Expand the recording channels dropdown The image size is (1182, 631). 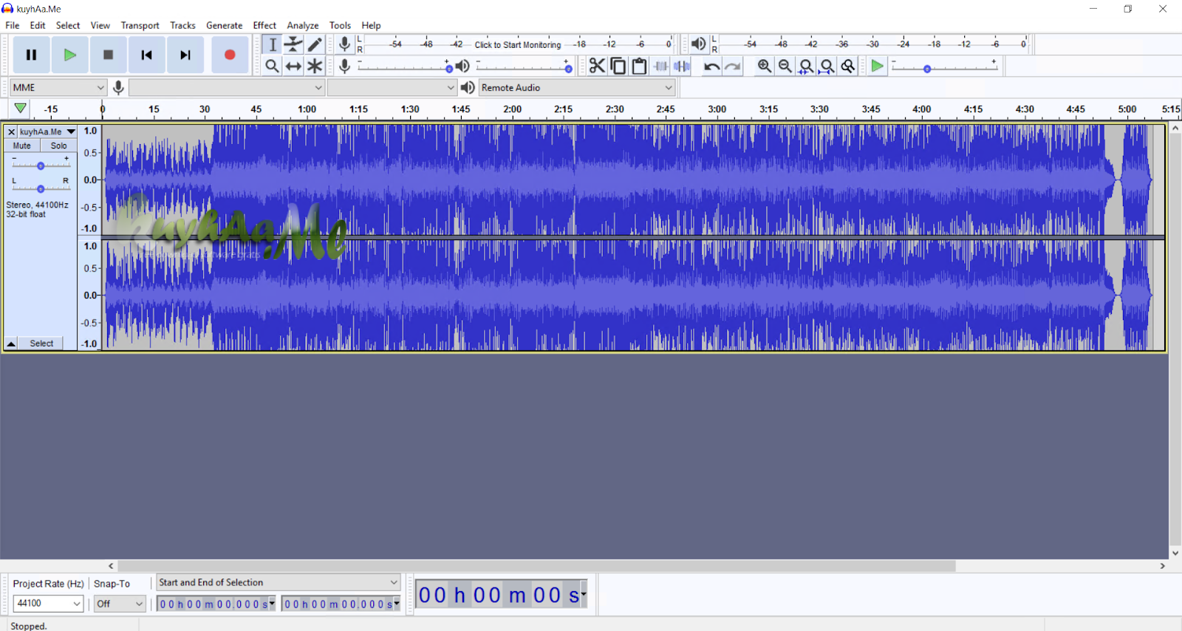coord(392,88)
